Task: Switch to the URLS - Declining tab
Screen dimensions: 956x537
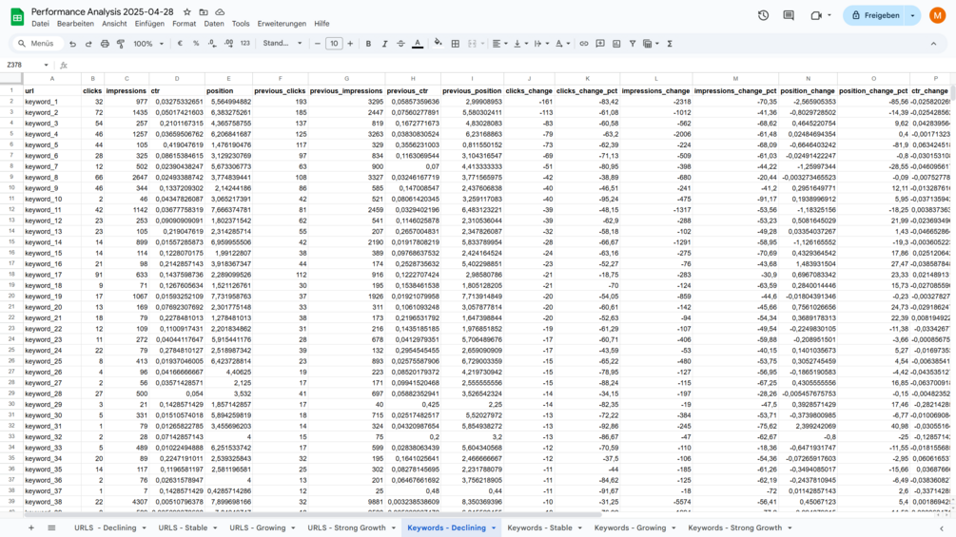Action: (x=105, y=527)
